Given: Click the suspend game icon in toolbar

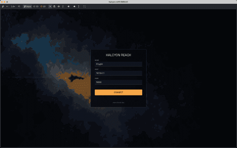Looking at the screenshot, I should 3,6.
